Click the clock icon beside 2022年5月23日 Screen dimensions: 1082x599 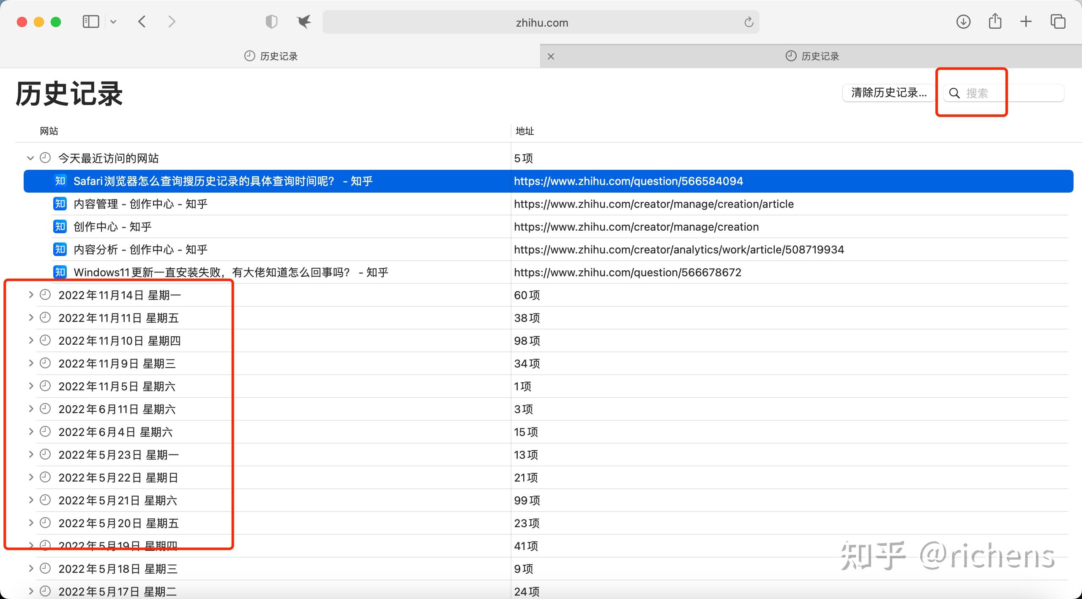[45, 455]
